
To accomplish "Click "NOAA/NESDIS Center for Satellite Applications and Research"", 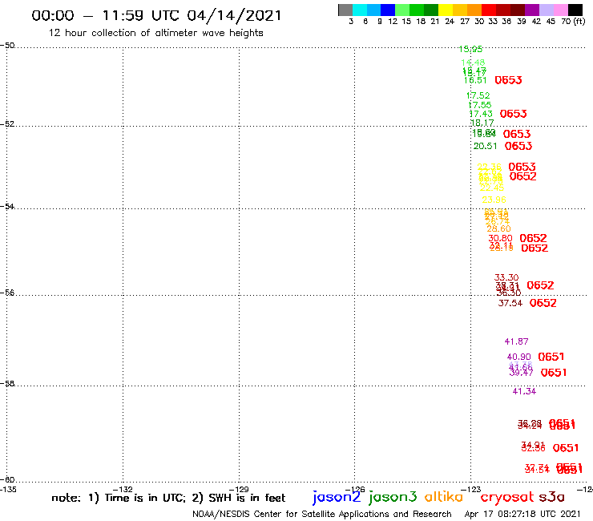I will 322,514.
